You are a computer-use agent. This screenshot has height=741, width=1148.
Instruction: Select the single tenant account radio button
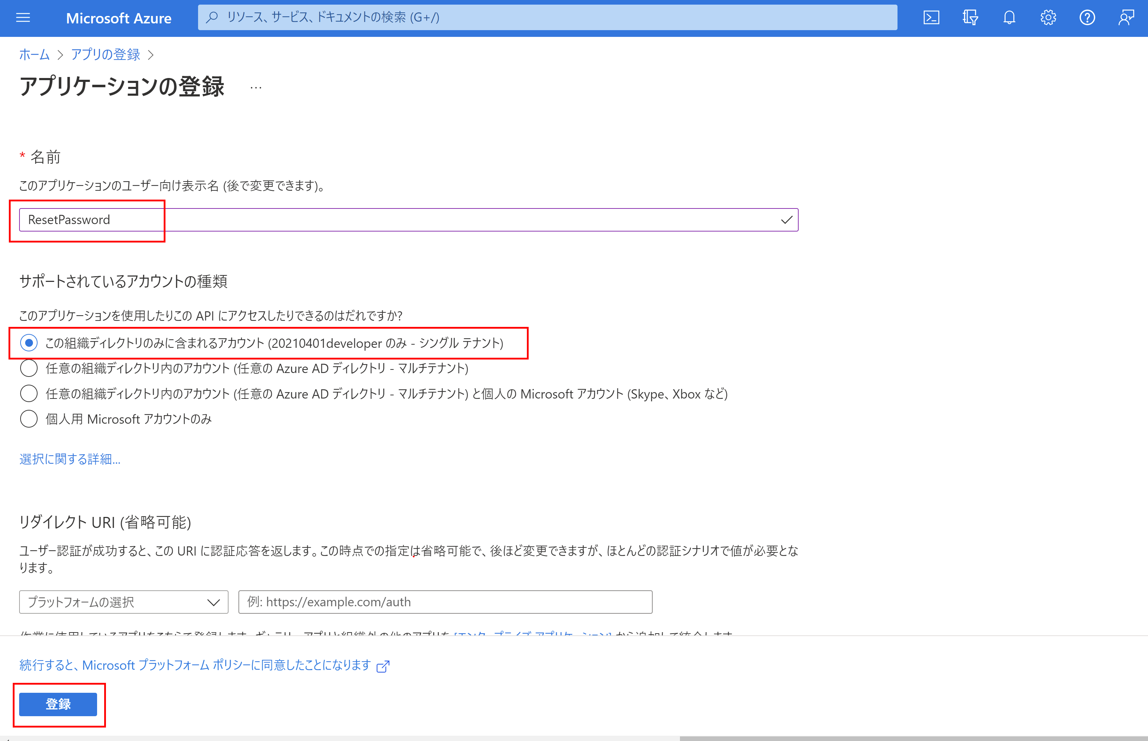pos(29,343)
